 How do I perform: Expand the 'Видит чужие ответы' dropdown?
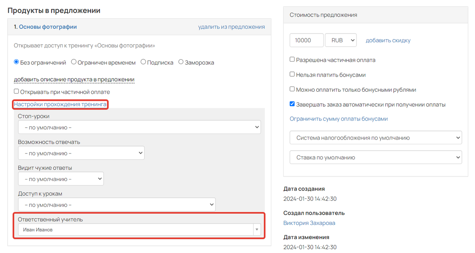click(x=61, y=179)
